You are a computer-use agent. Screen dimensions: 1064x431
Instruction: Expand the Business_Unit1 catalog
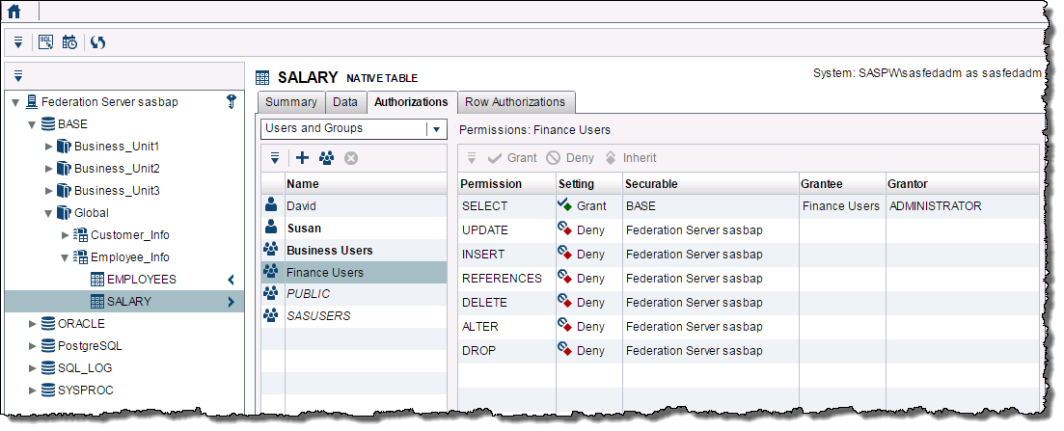pos(49,147)
